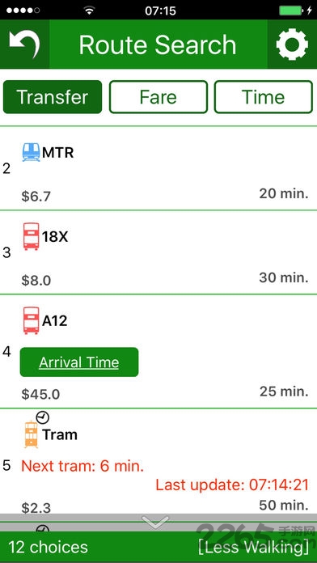Tap the red A12 bus icon

click(32, 320)
